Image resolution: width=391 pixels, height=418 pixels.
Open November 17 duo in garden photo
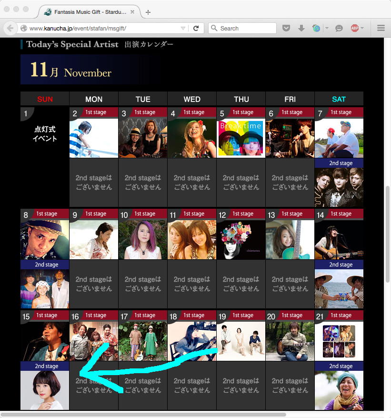coord(143,341)
